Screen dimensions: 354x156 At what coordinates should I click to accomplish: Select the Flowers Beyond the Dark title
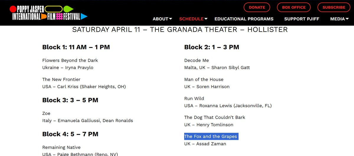70,60
